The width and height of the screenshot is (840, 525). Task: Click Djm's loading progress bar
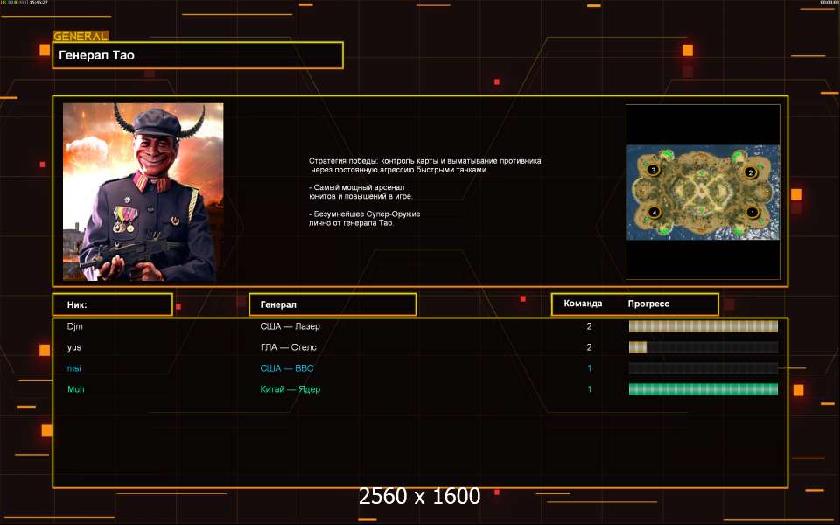pyautogui.click(x=703, y=326)
